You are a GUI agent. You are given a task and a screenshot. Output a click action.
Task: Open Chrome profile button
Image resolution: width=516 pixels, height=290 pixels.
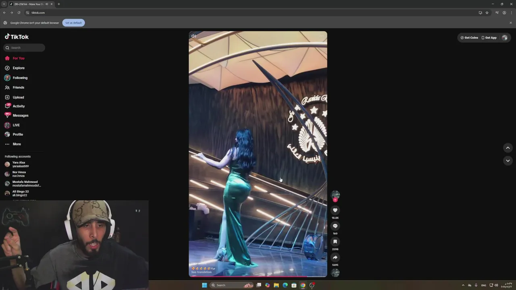pos(504,13)
